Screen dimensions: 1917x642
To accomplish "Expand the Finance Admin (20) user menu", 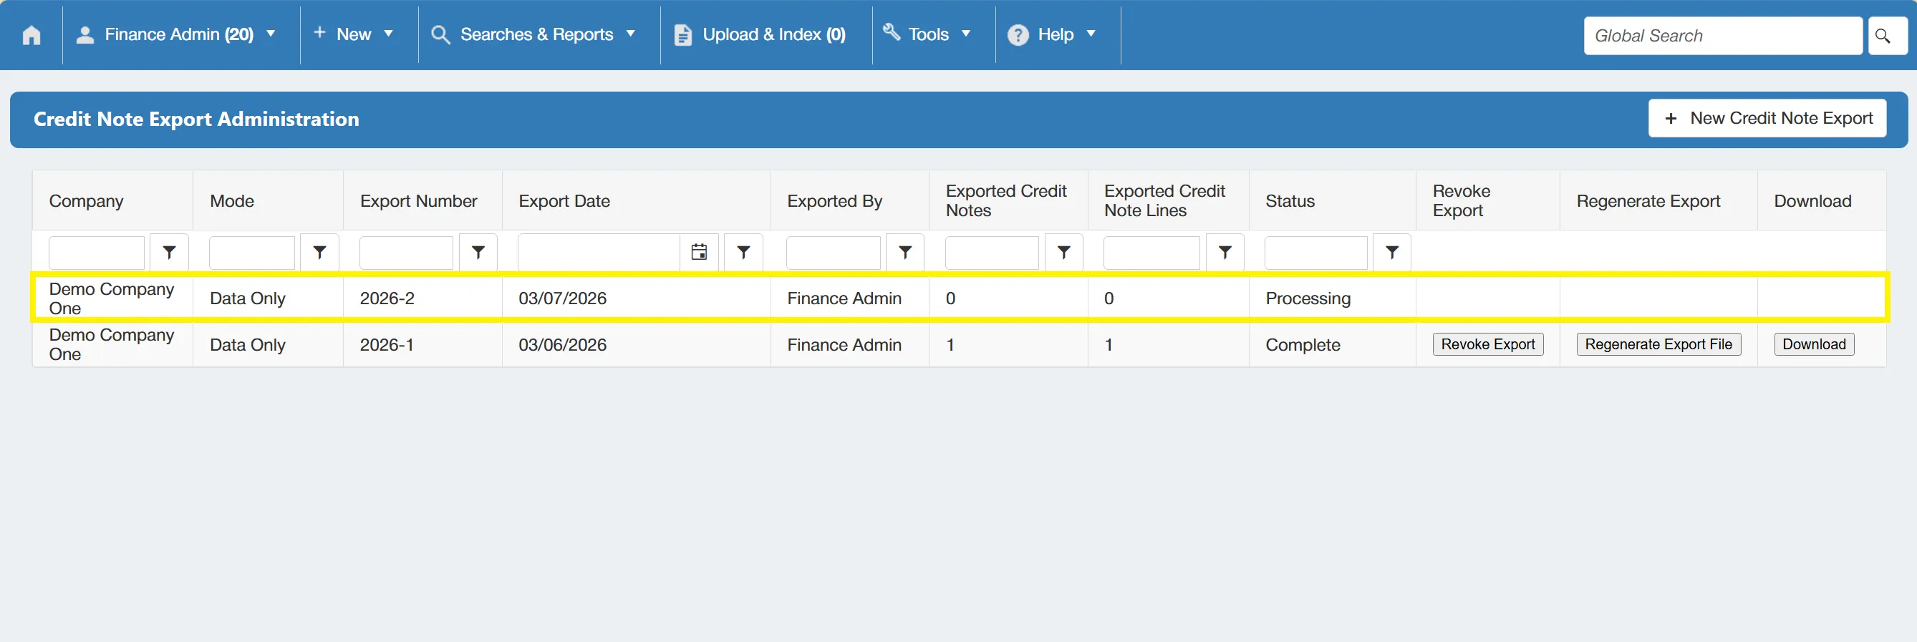I will click(177, 35).
